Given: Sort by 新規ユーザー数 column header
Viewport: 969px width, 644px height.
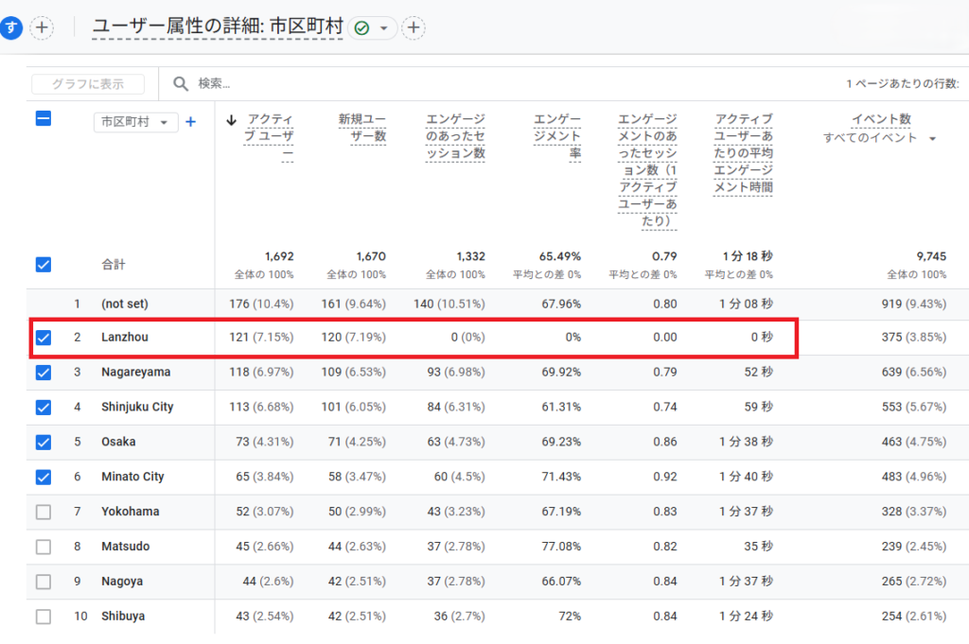Looking at the screenshot, I should (x=362, y=128).
